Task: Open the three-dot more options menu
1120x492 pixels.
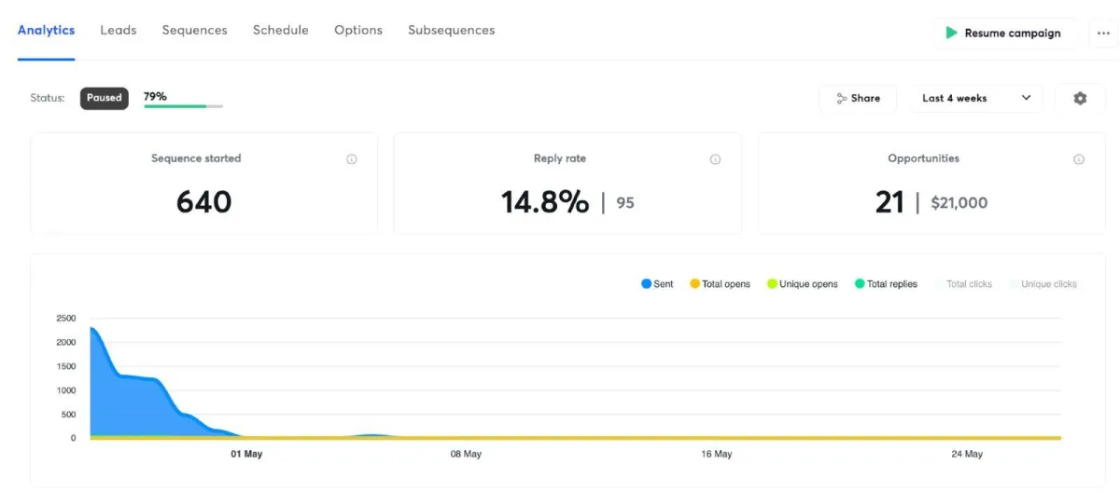Action: pyautogui.click(x=1104, y=33)
